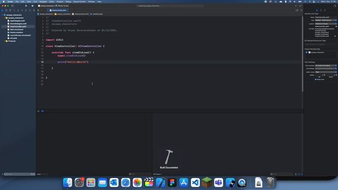Select Main.storyboard in navigator
The image size is (338, 190).
16,30
